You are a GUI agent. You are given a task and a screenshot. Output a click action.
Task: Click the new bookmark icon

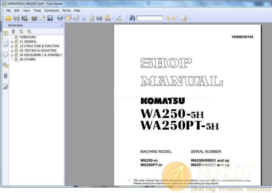click(x=21, y=31)
